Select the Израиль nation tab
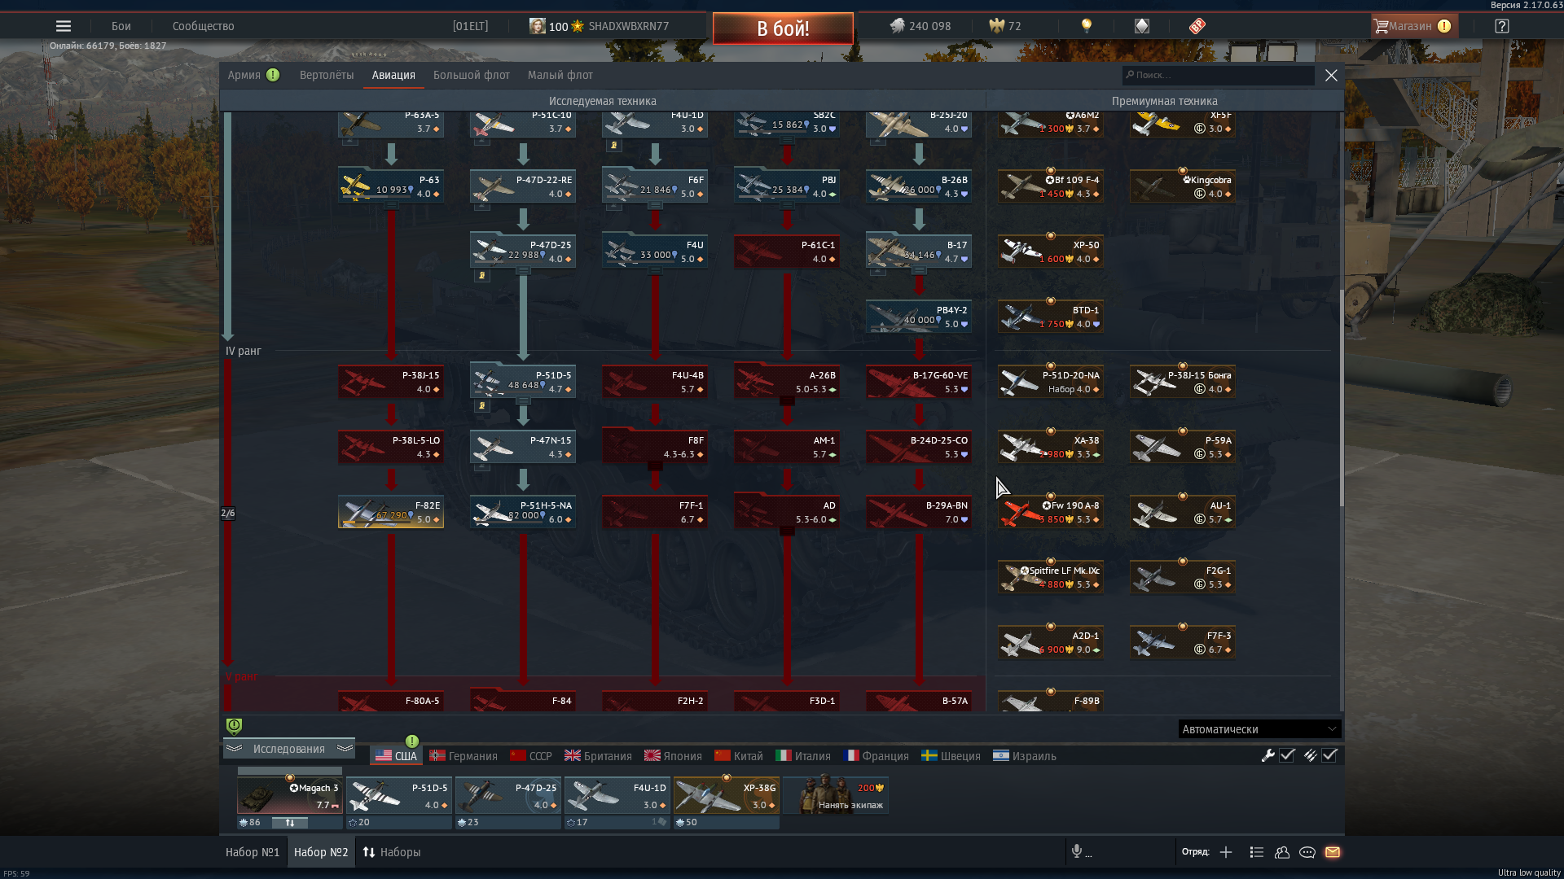The image size is (1564, 879). (x=1025, y=756)
